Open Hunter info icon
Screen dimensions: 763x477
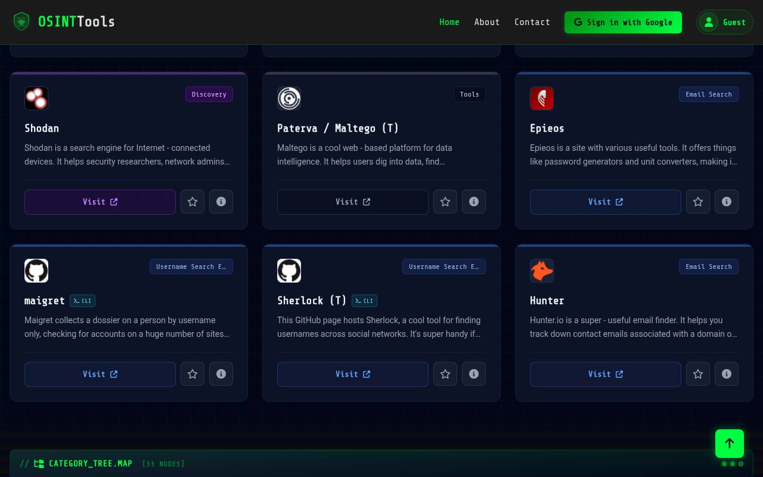(x=727, y=374)
